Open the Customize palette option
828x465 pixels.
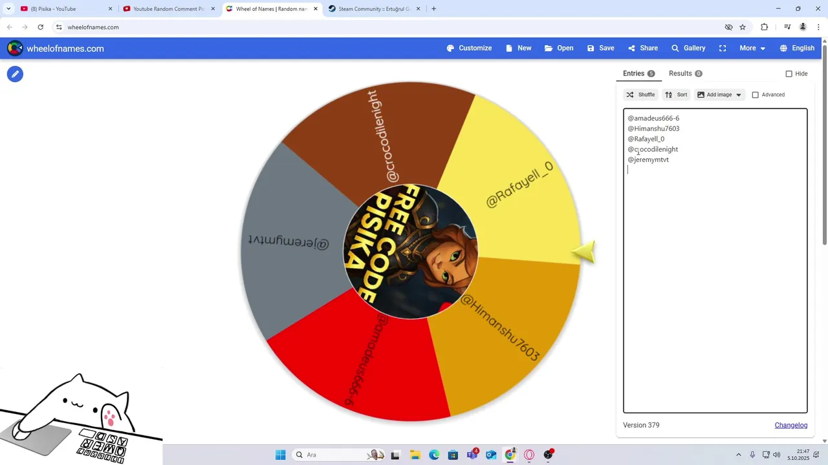click(469, 48)
